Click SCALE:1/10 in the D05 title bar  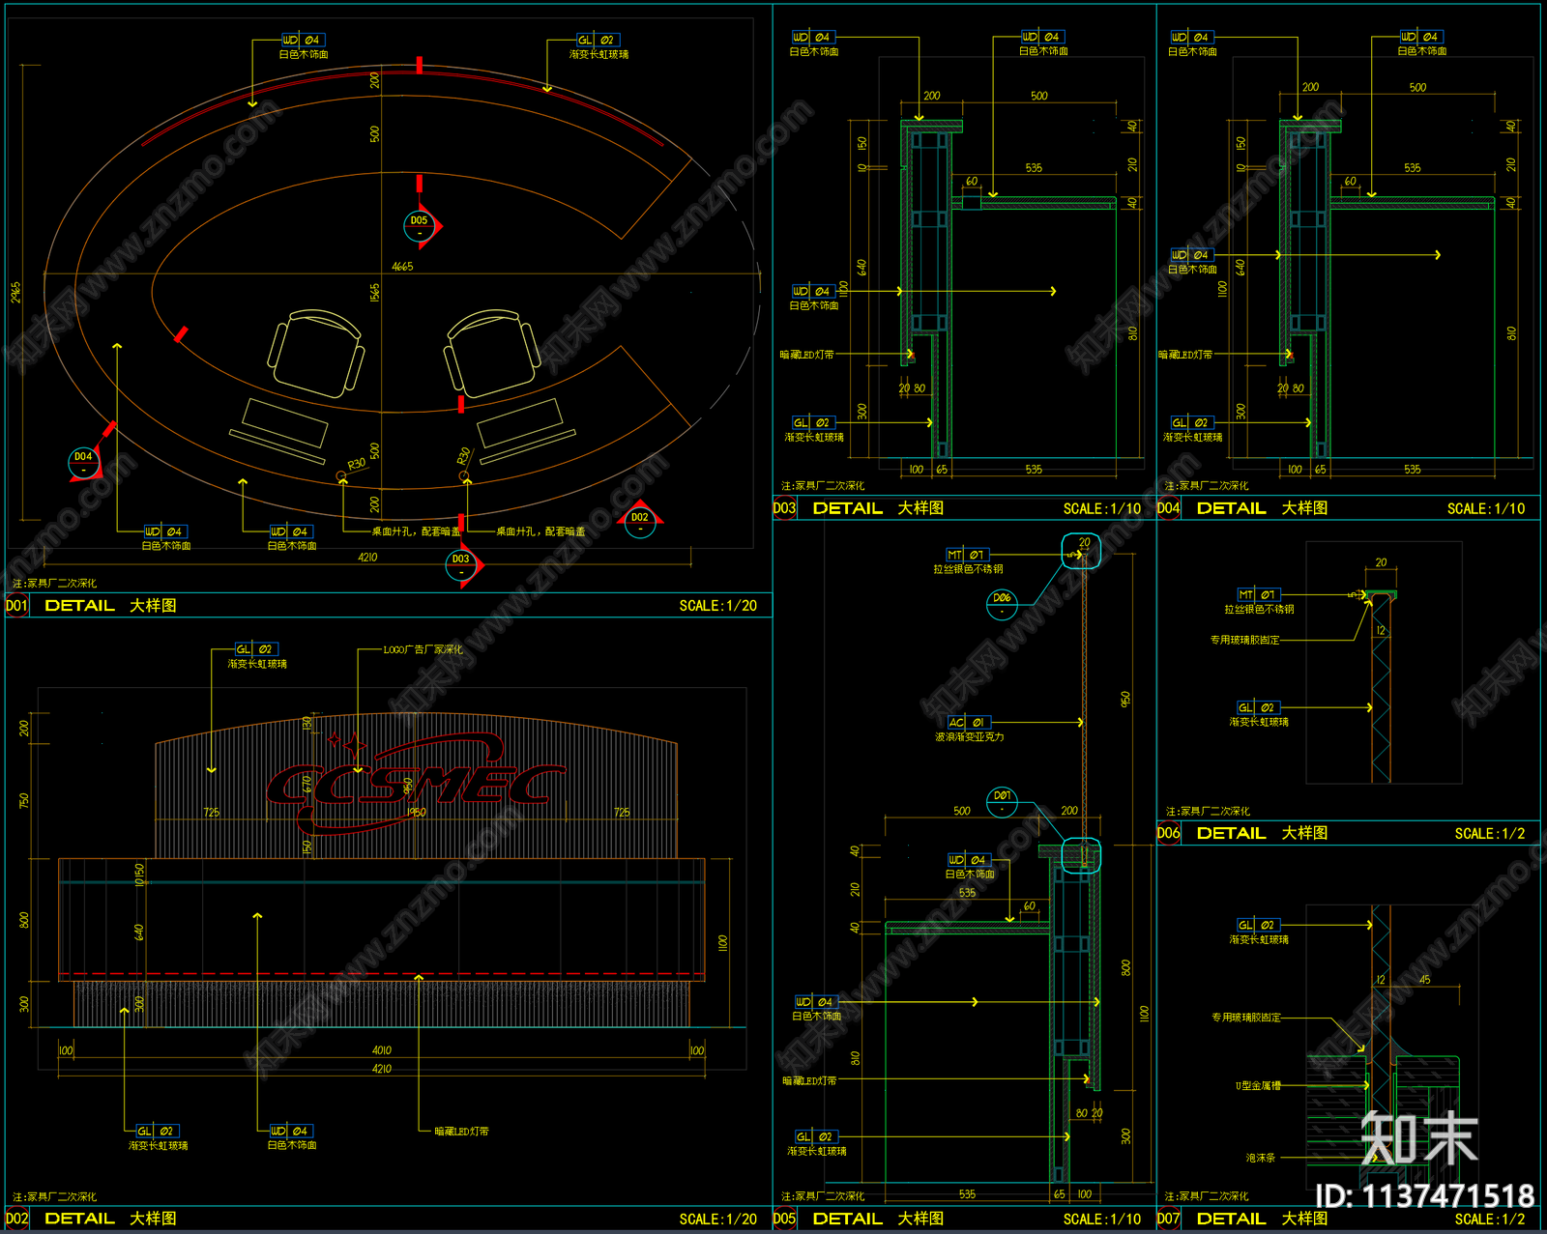click(1102, 1220)
